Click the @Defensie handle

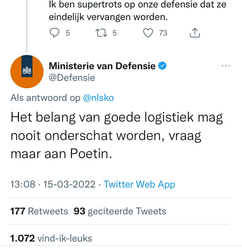(x=72, y=78)
